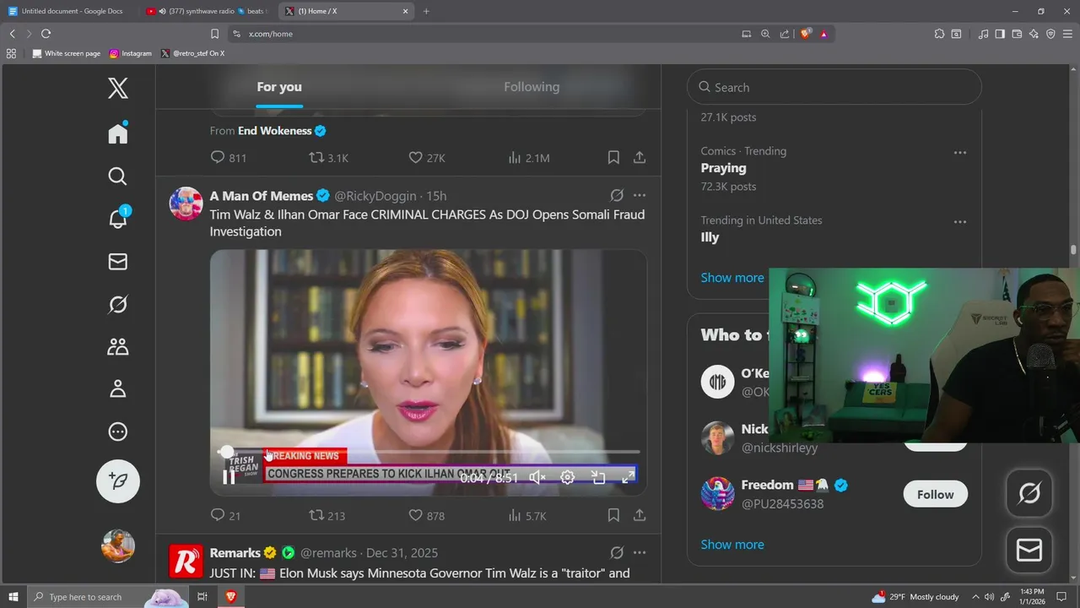The image size is (1080, 608).
Task: Open account avatar at sidebar bottom
Action: [118, 546]
